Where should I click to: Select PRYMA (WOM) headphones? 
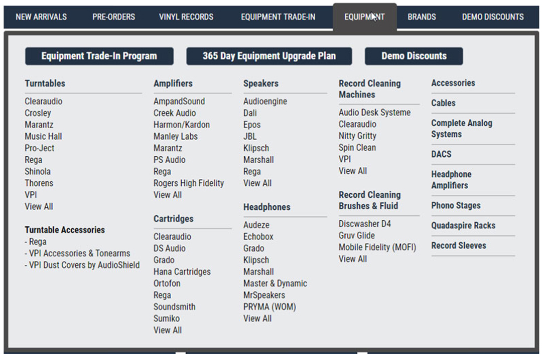pos(269,307)
